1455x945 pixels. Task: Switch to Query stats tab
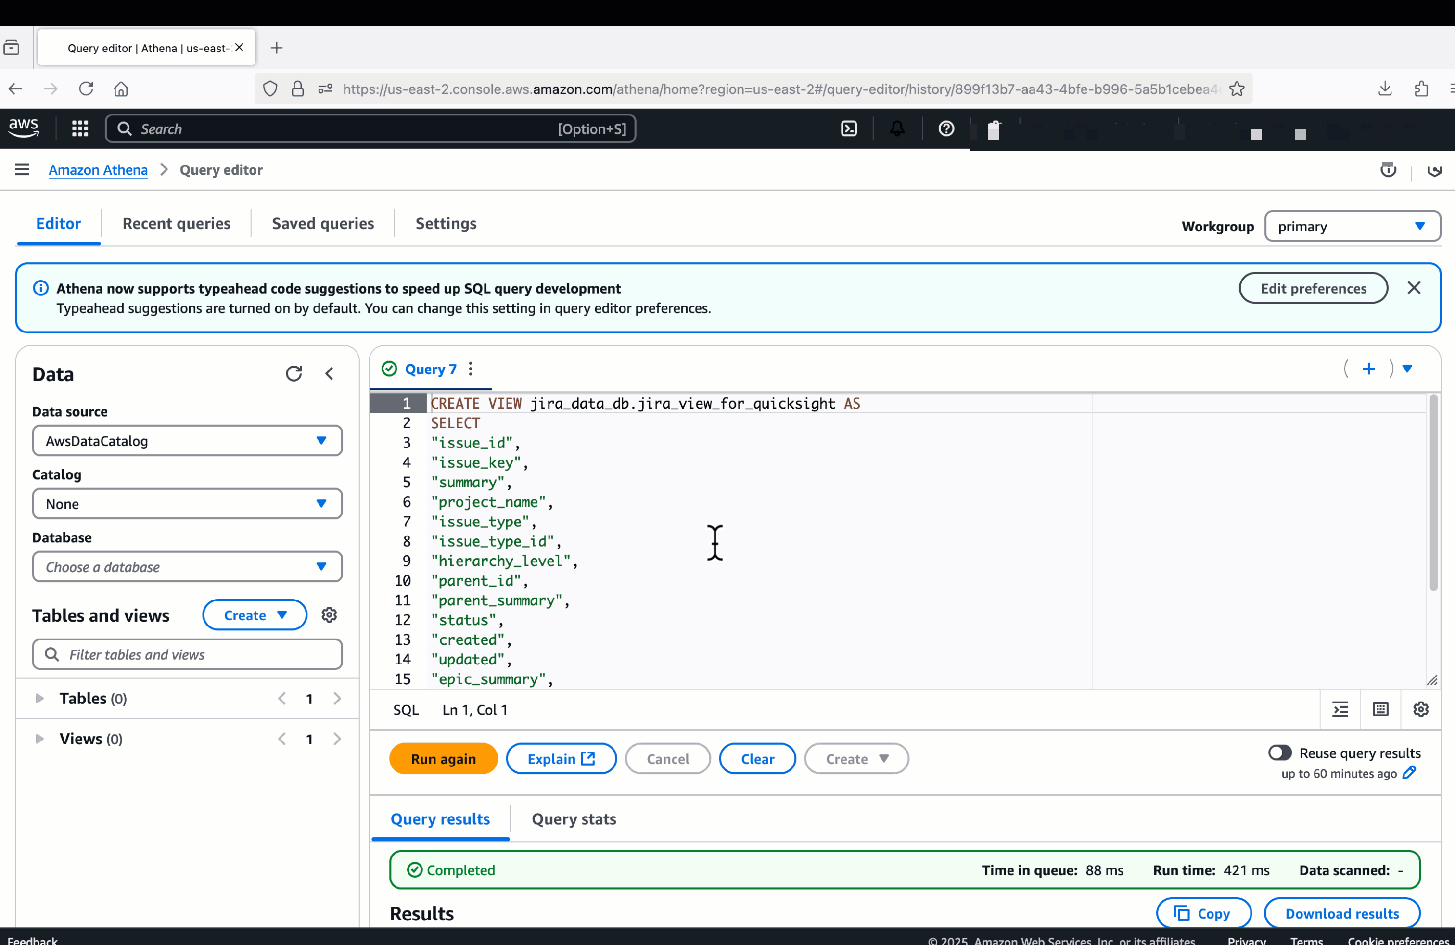tap(574, 819)
